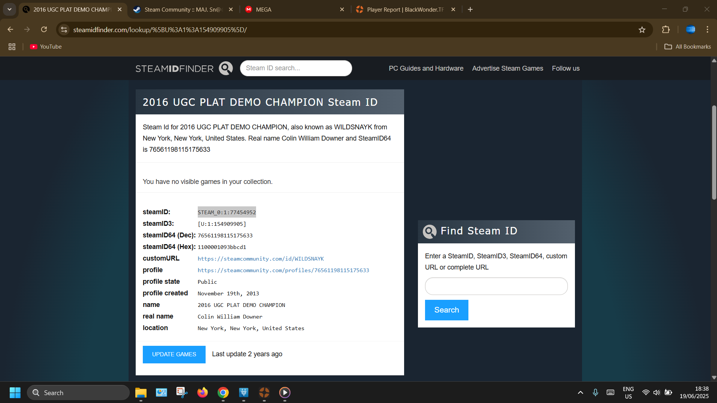Reload the current page

[44, 30]
